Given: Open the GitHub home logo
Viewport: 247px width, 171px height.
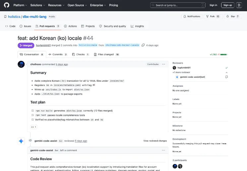Looking at the screenshot, I should (x=7, y=5).
